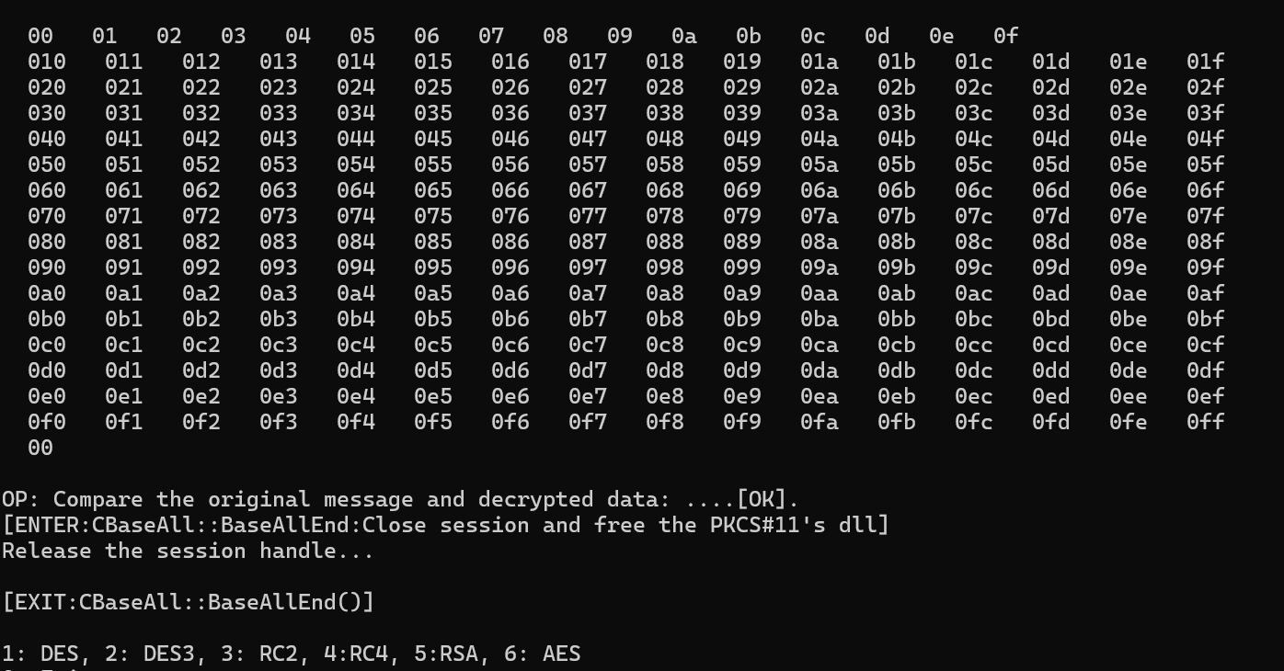The width and height of the screenshot is (1284, 671).
Task: Click the [OK] result text
Action: coord(762,499)
